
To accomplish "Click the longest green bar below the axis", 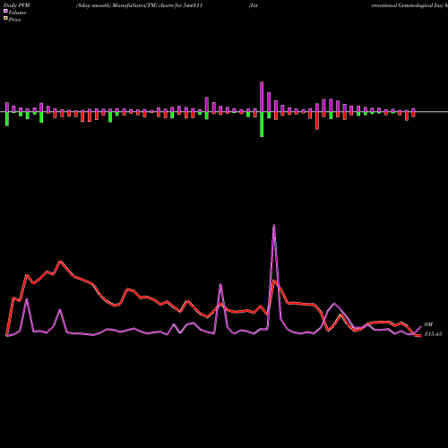I will [x=262, y=125].
